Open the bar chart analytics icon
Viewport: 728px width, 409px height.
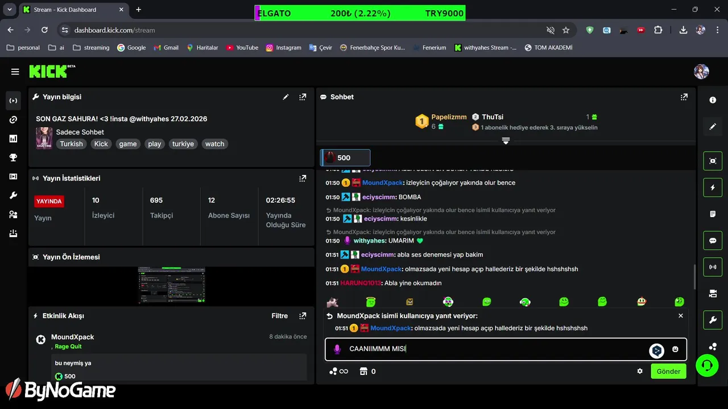click(x=13, y=139)
